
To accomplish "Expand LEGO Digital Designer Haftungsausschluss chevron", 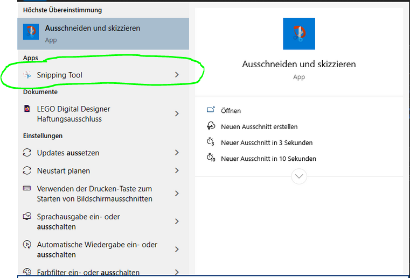I will tap(177, 113).
